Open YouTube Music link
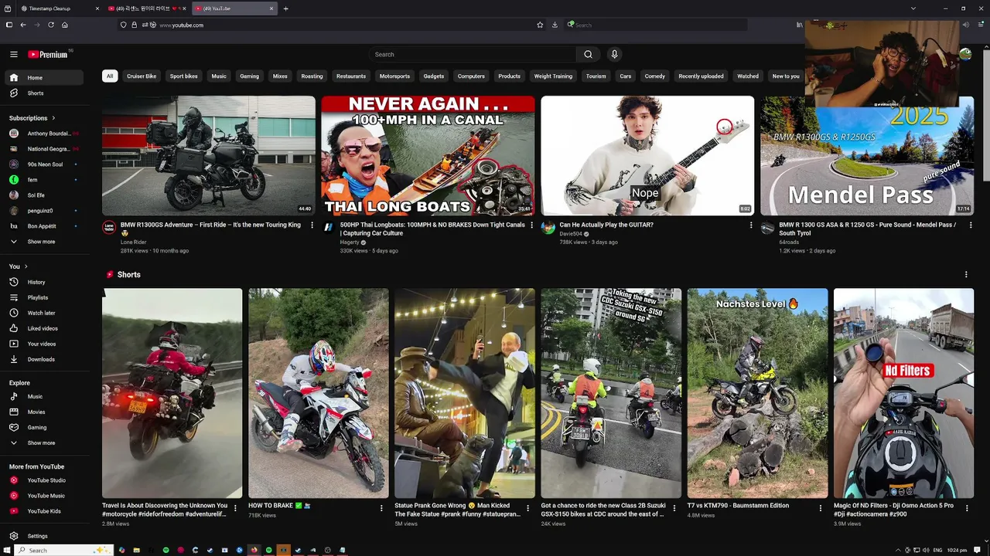The height and width of the screenshot is (556, 990). pos(43,496)
